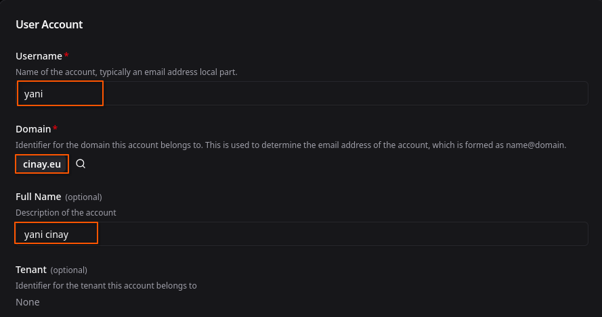Click the Username help text line

click(x=127, y=72)
